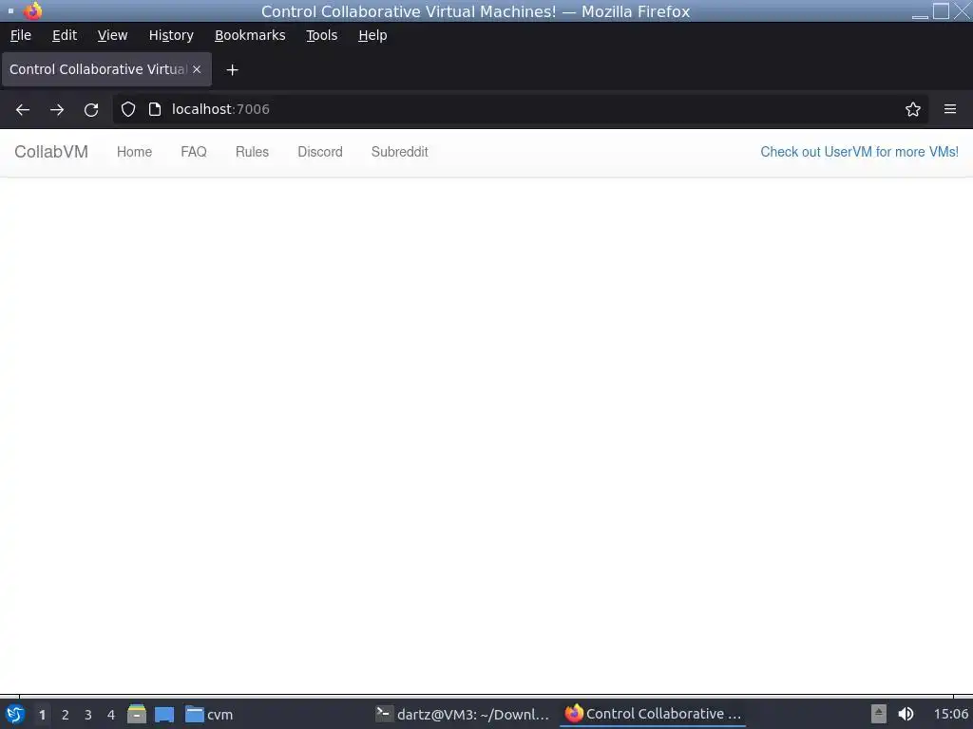Image resolution: width=973 pixels, height=729 pixels.
Task: Focus the localhost:7006 address bar
Action: click(522, 110)
